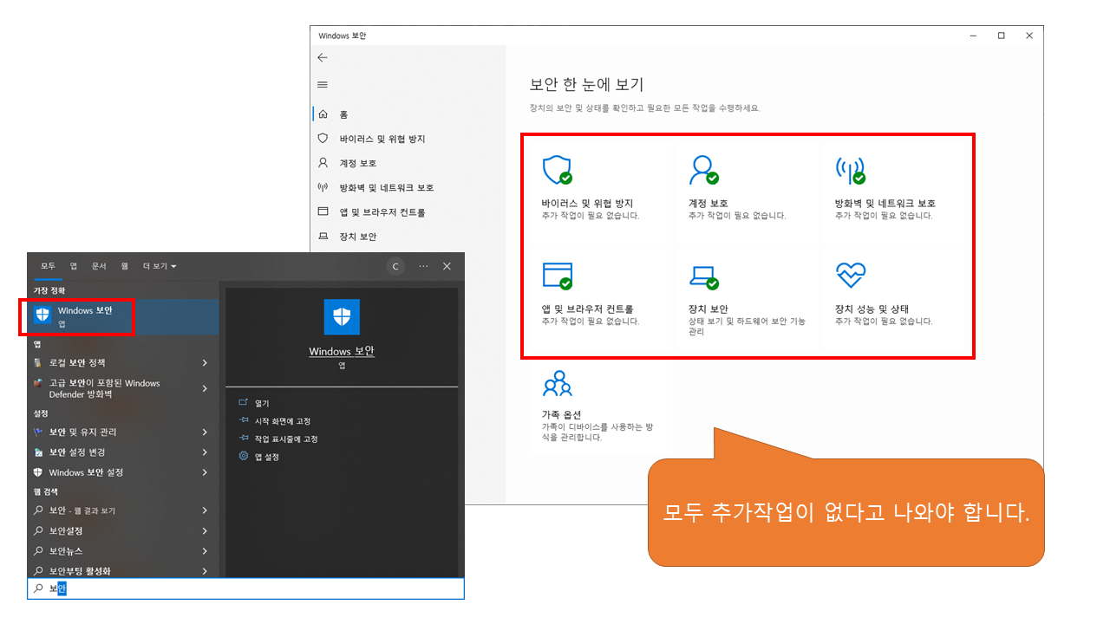Expand arrow for 보안 설정 변경

click(205, 452)
